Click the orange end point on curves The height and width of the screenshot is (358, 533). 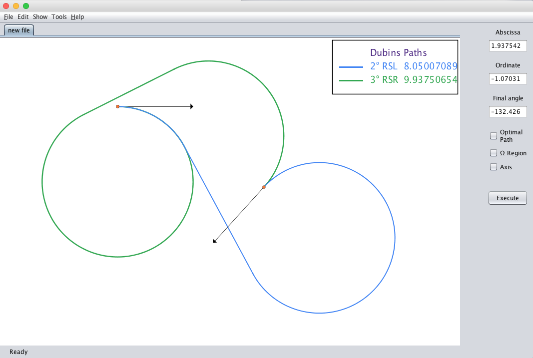pos(264,187)
